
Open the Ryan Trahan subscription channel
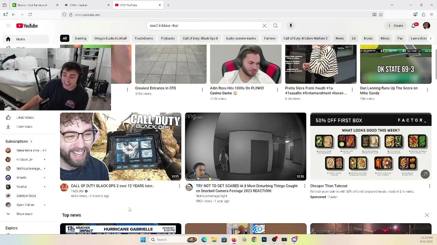click(26, 205)
